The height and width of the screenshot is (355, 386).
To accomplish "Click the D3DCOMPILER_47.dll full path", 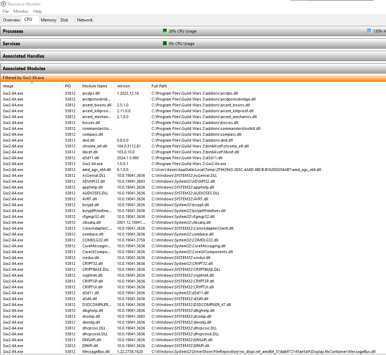I will pos(191,305).
